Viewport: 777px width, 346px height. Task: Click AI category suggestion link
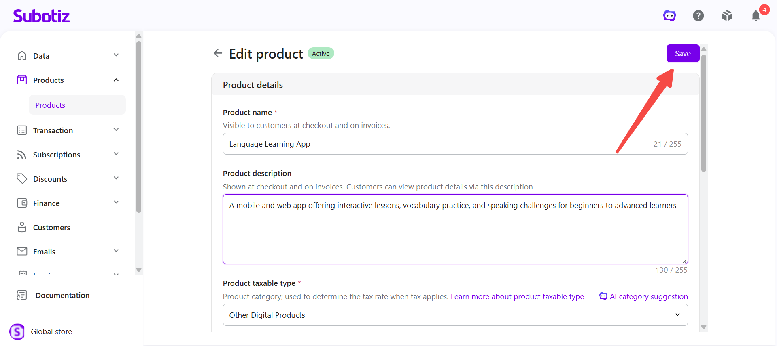[643, 296]
